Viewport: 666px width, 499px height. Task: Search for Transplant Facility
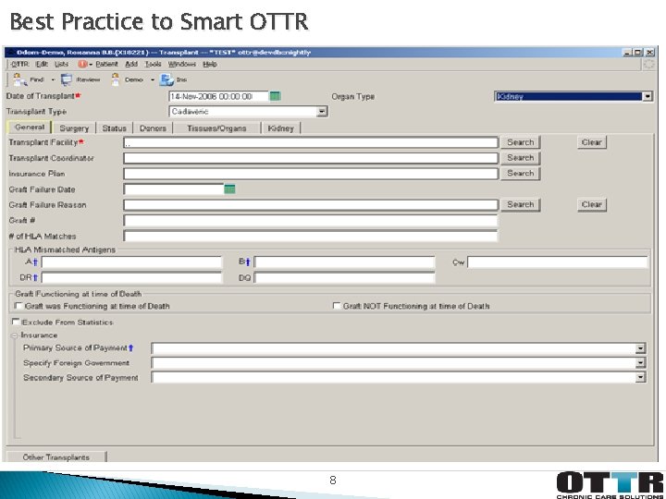pyautogui.click(x=520, y=142)
